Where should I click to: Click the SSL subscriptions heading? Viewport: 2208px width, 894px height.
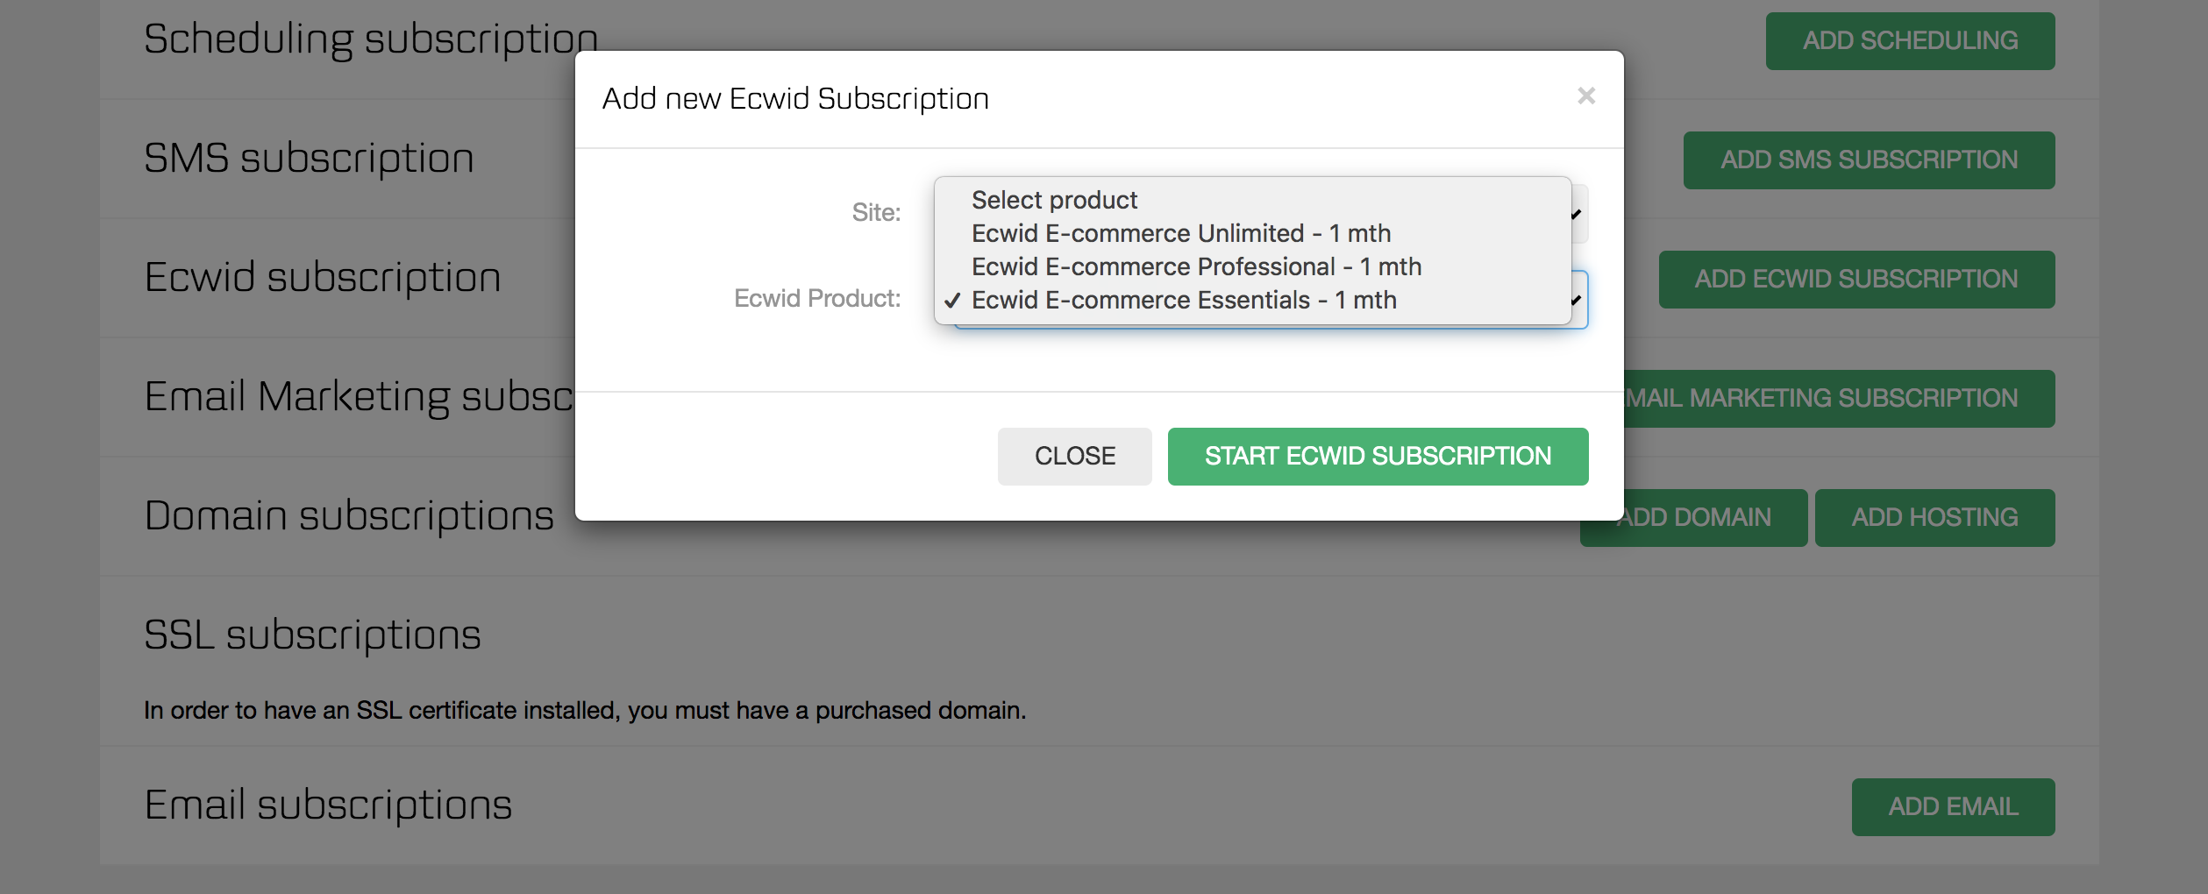(312, 635)
